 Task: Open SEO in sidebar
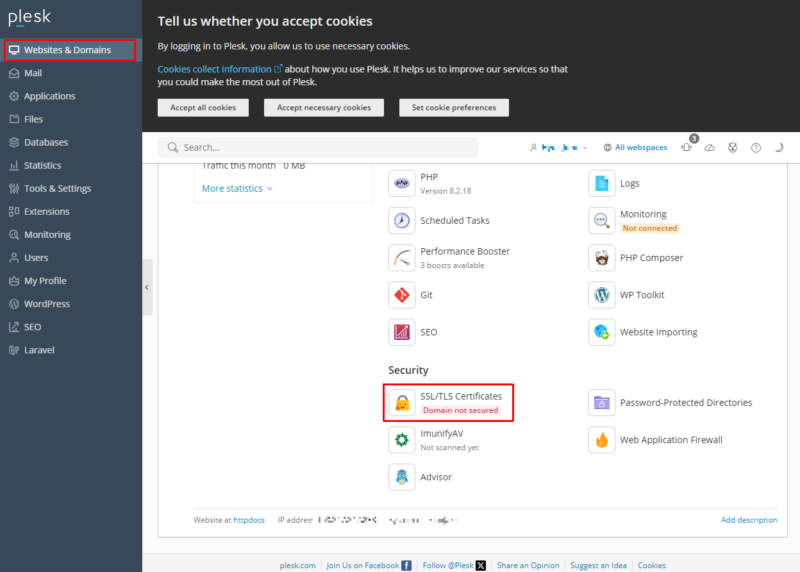coord(71,327)
